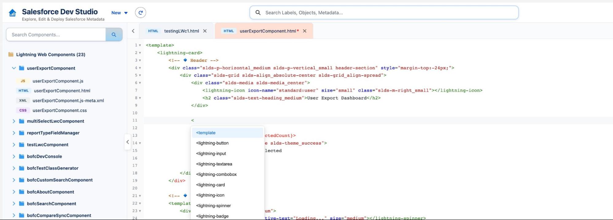Expand the bofcAboutComponent folder
The width and height of the screenshot is (613, 220).
click(14, 192)
